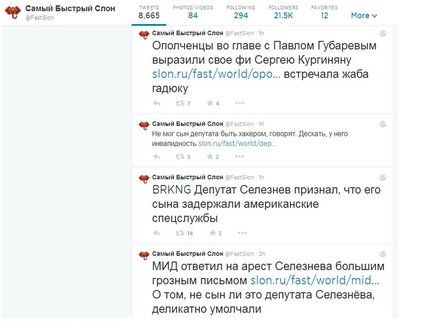Open the Followers 21.5K tab
Viewport: 440px width, 329px height.
[x=283, y=12]
